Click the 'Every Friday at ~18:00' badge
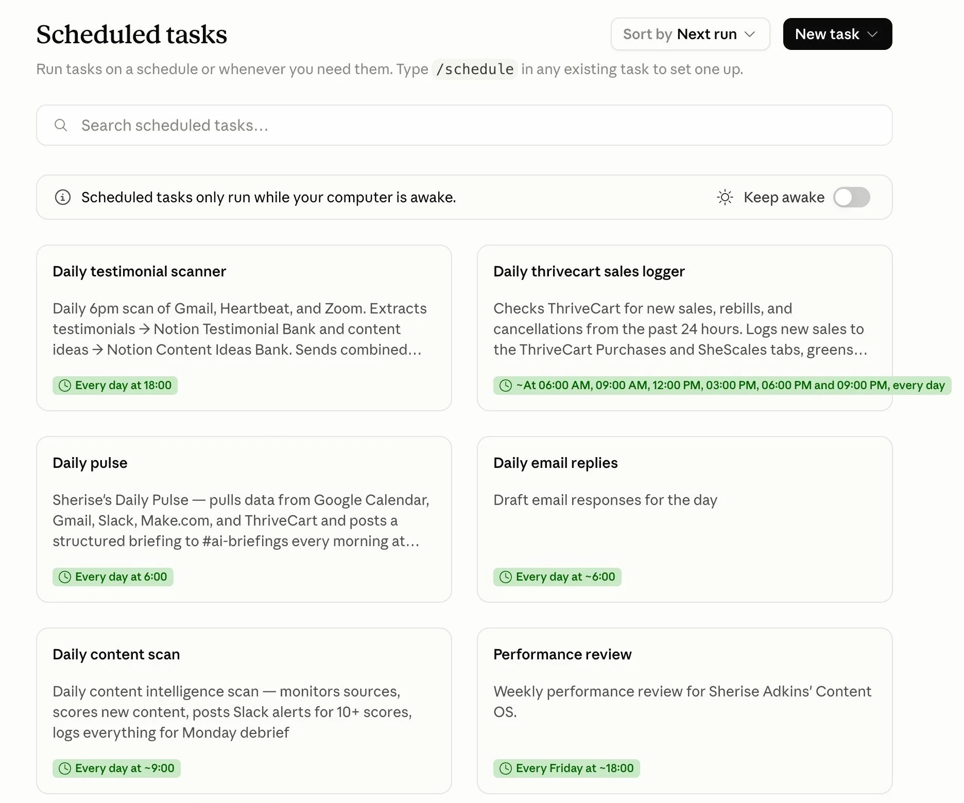 [566, 769]
